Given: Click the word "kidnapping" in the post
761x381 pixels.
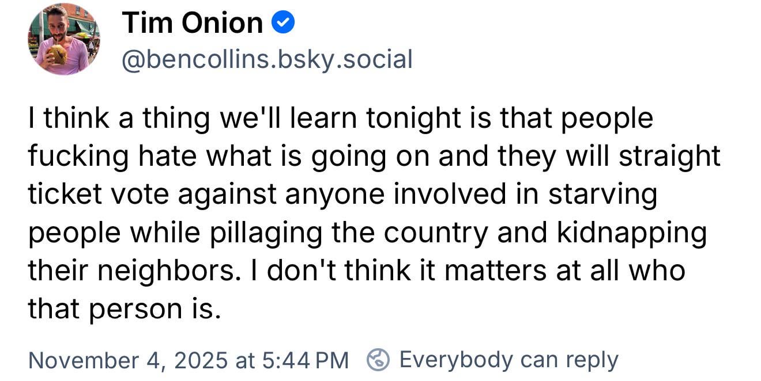Looking at the screenshot, I should click(631, 233).
